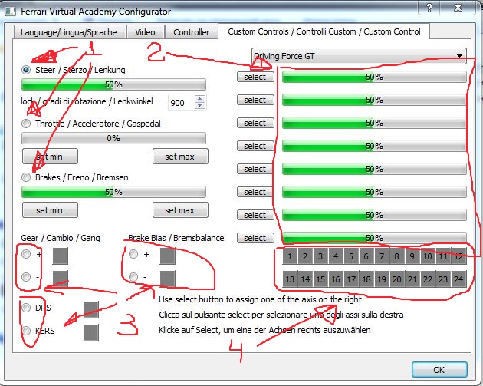Screen dimensions: 483x386
Task: Select the Steer / Sterzo / Lenkung radio button
Action: 28,70
